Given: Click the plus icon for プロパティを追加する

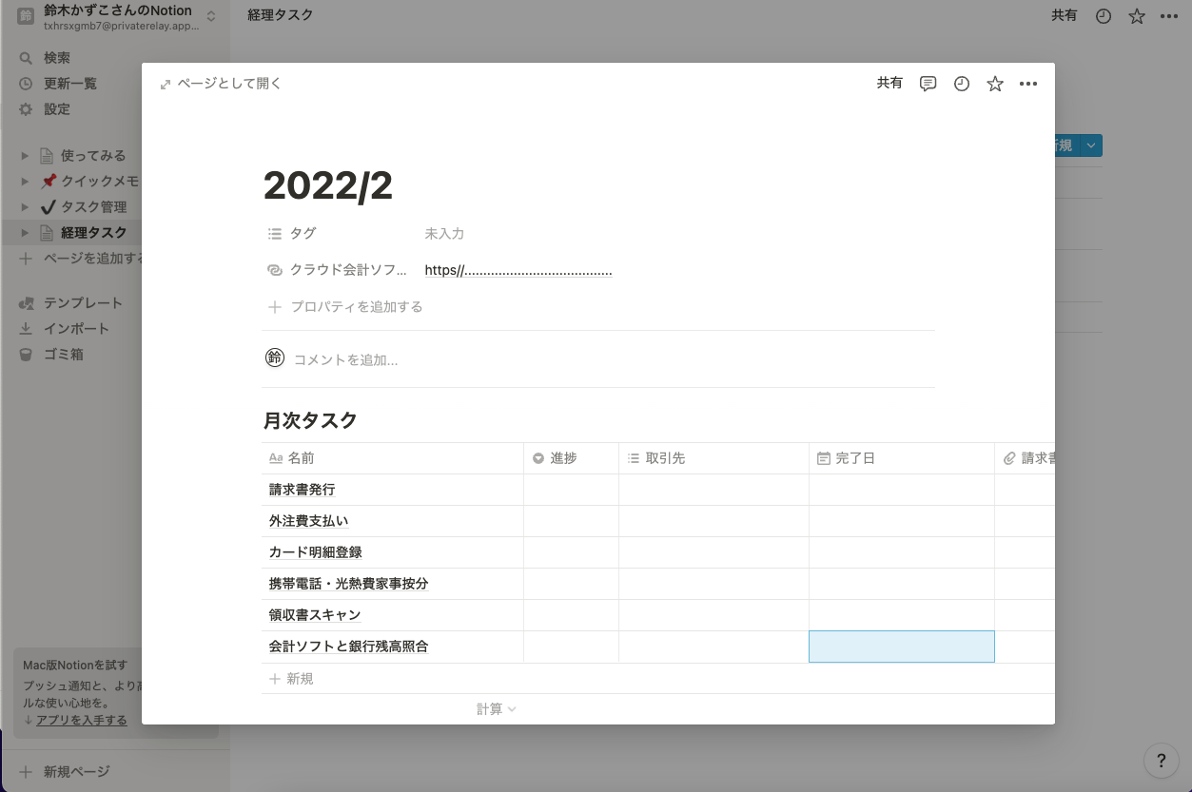Looking at the screenshot, I should (x=275, y=307).
